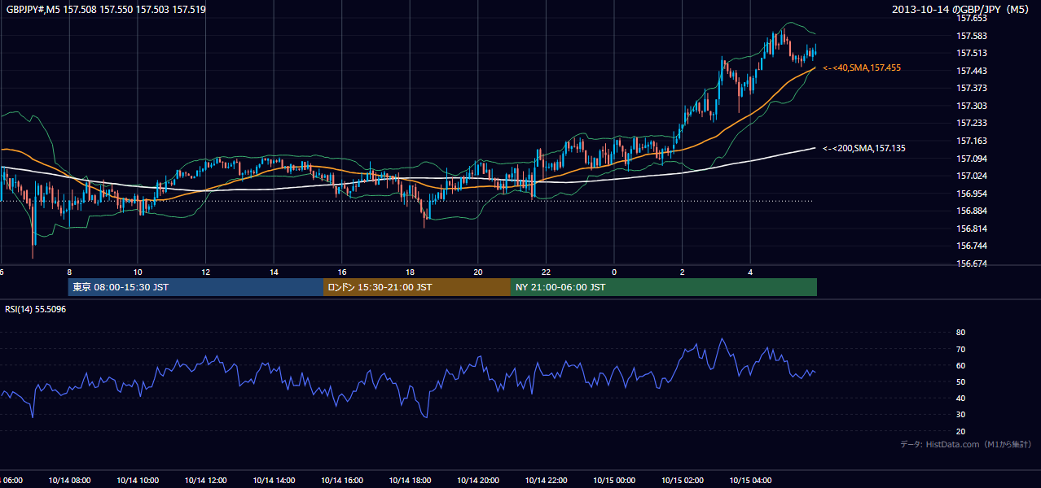
Task: Click the ロンドン 15:30-21:00 JST session bar
Action: (x=417, y=287)
